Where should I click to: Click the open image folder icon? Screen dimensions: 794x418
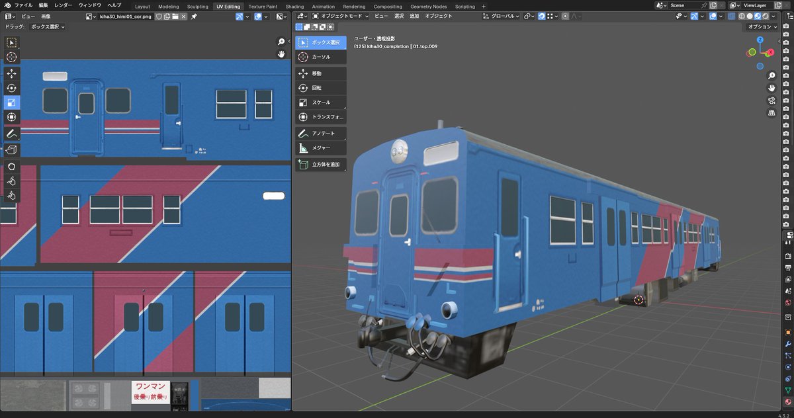[175, 17]
